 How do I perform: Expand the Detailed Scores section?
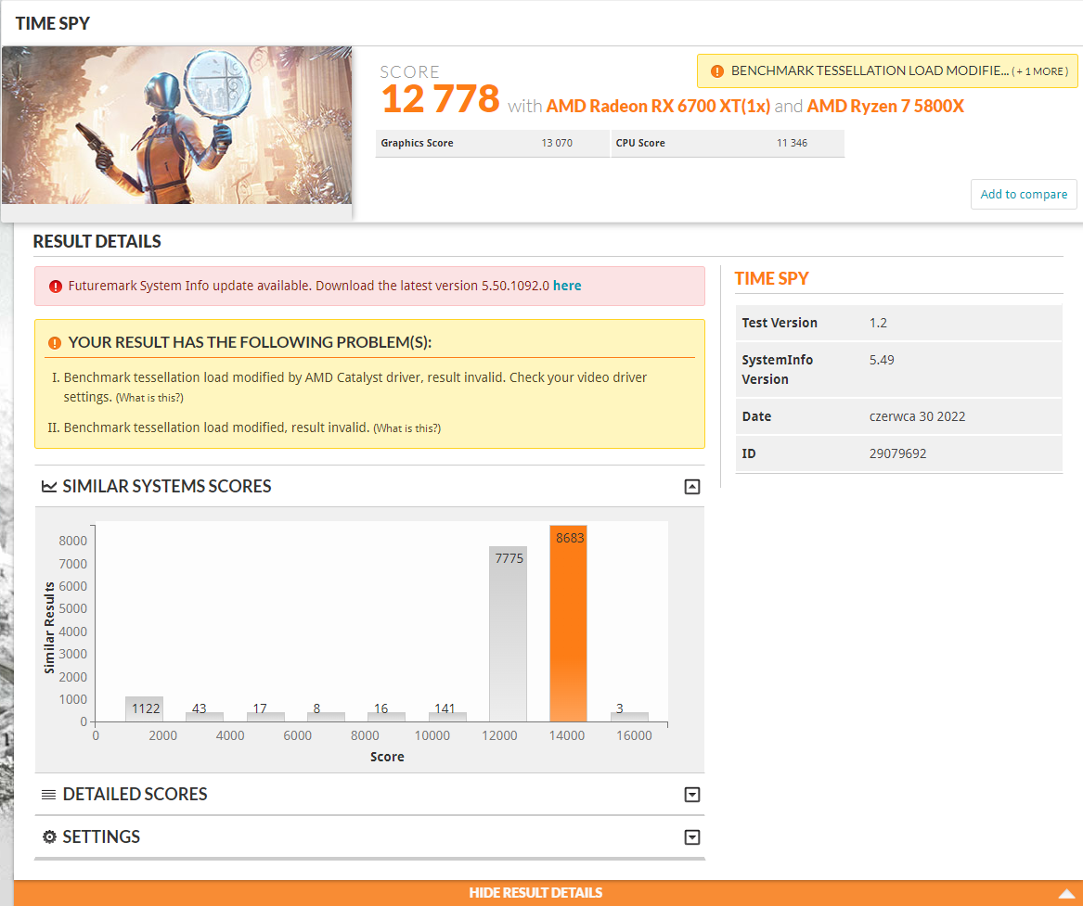692,795
